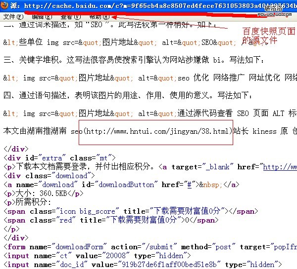The image size is (297, 269).
Task: Open the 帮助(H) menu
Action: [99, 17]
